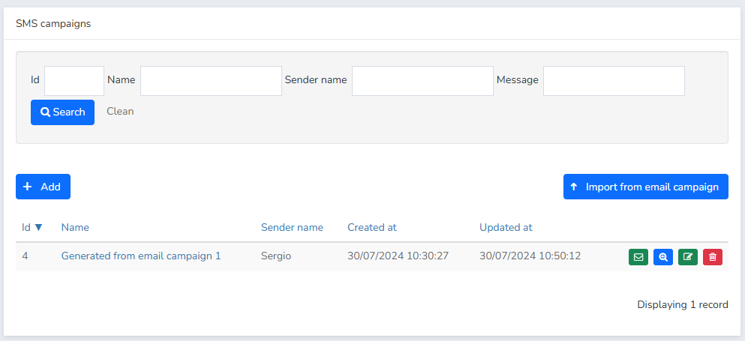This screenshot has height=341, width=745.
Task: Edit campaign 4 using pencil icon
Action: tap(688, 257)
